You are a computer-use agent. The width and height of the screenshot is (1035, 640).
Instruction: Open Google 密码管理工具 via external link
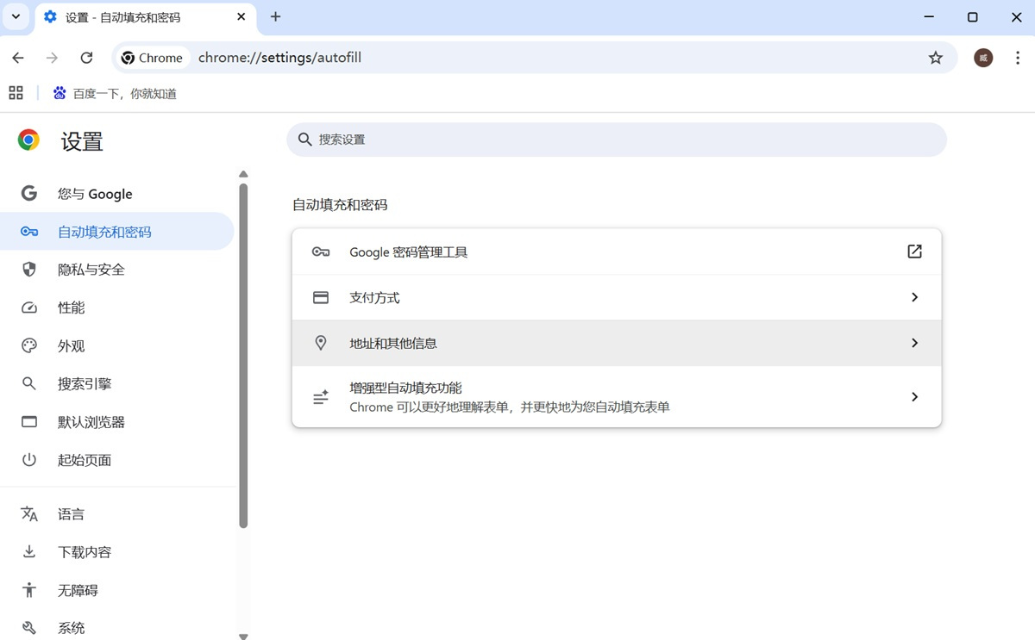coord(913,252)
